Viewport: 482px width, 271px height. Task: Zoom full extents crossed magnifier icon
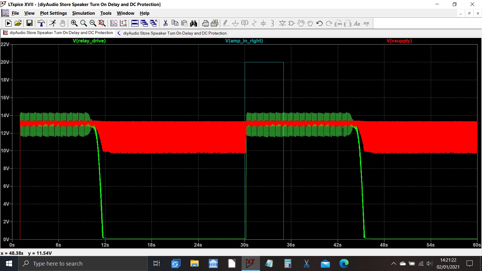[x=102, y=23]
